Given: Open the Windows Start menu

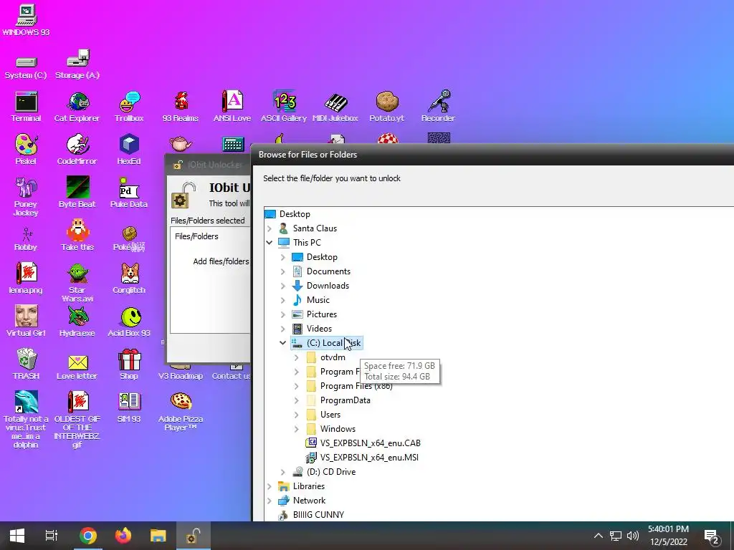Looking at the screenshot, I should pos(17,536).
